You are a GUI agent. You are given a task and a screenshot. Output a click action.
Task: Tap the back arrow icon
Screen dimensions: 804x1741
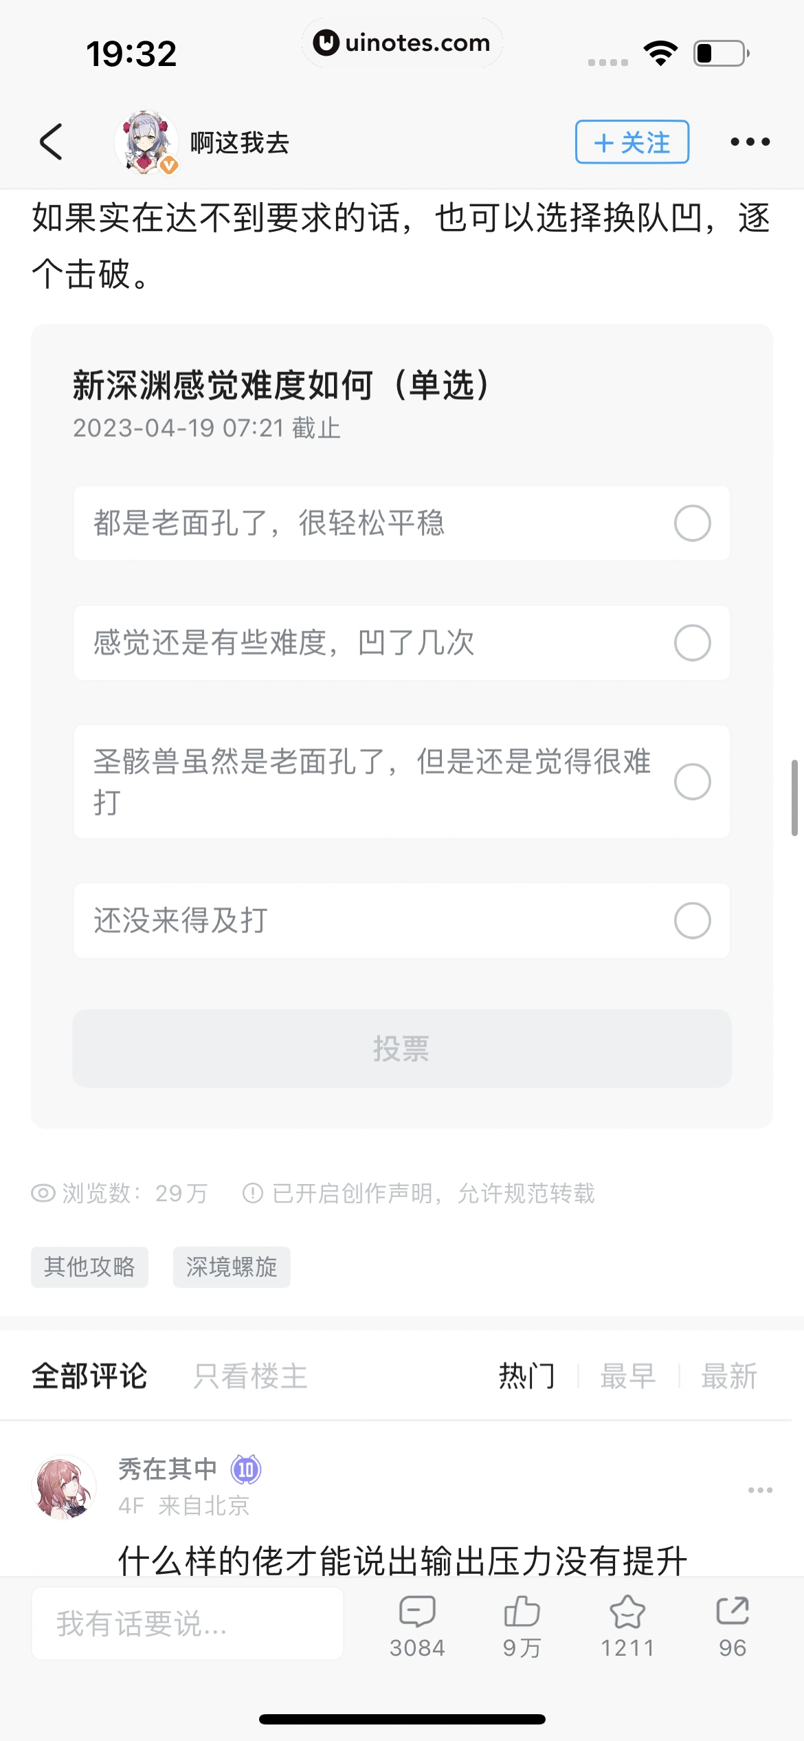[52, 142]
